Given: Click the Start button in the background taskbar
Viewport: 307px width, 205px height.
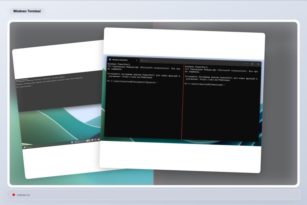Looking at the screenshot, I should point(72,142).
